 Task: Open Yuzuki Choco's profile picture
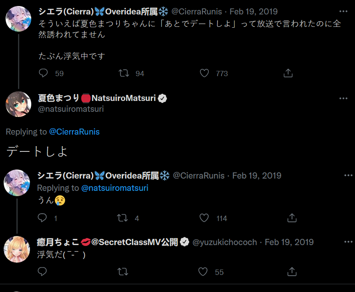click(17, 250)
